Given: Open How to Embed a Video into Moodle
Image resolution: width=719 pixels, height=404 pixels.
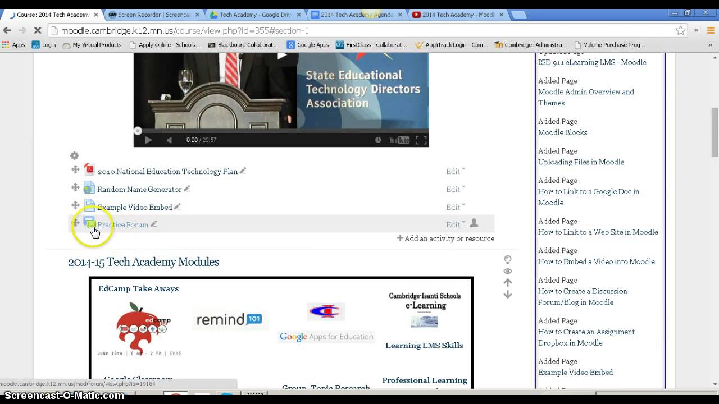Looking at the screenshot, I should tap(596, 261).
